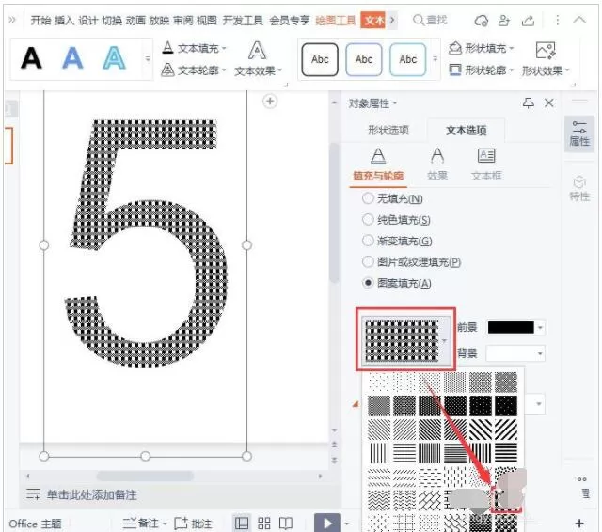Open the 形状填充 shape fill menu
Viewport: 602px width, 532px height.
click(482, 48)
